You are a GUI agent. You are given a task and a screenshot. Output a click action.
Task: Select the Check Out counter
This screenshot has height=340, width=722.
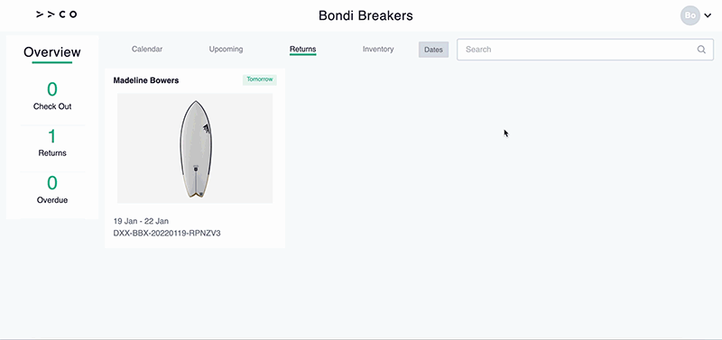[x=52, y=96]
